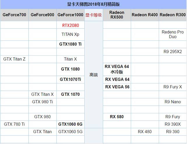Screen dimensions: 187x144
Task: Select the Radeon RX500 column header
Action: tap(117, 15)
